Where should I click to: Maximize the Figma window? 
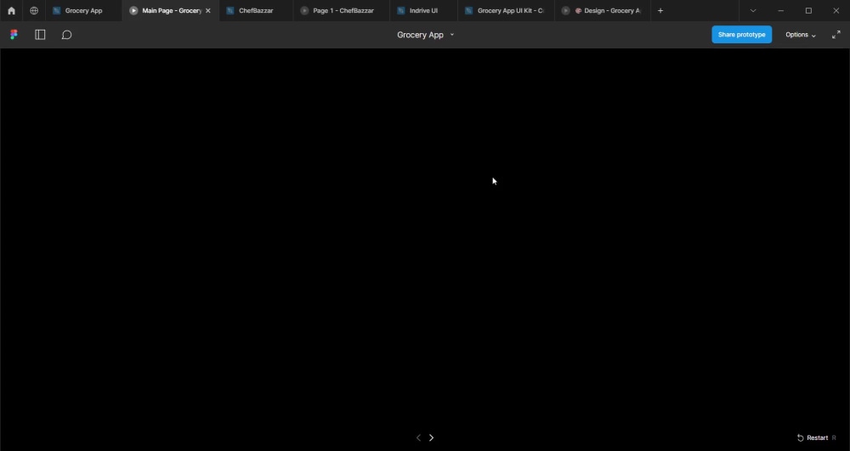point(808,11)
